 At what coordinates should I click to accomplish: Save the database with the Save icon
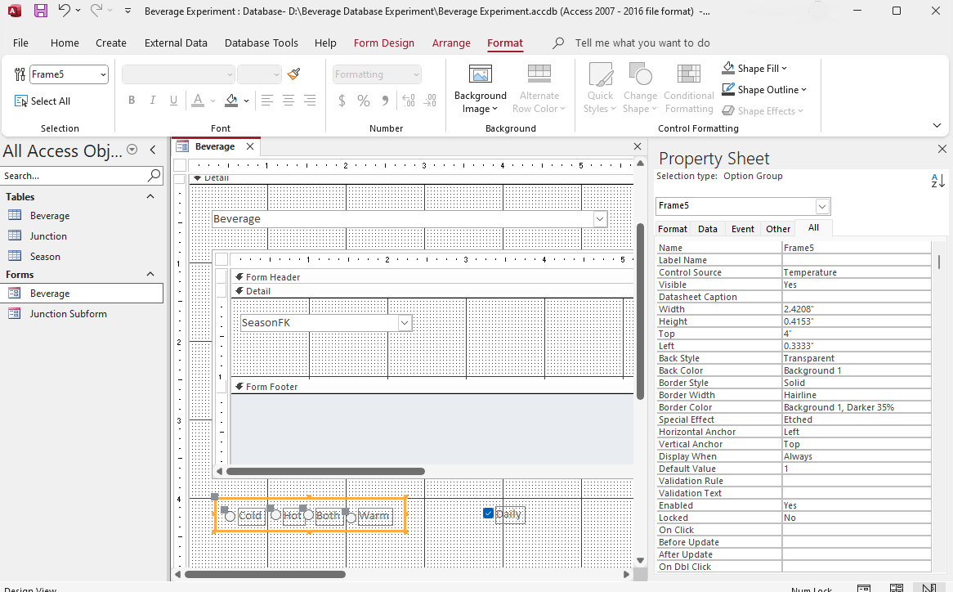pos(41,11)
